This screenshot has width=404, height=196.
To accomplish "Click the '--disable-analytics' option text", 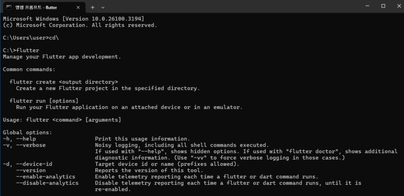I will pyautogui.click(x=47, y=183).
